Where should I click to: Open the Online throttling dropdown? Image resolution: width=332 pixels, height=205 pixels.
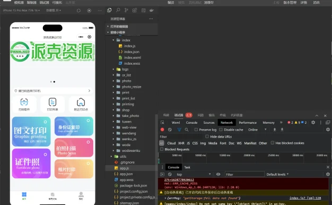coord(257,130)
